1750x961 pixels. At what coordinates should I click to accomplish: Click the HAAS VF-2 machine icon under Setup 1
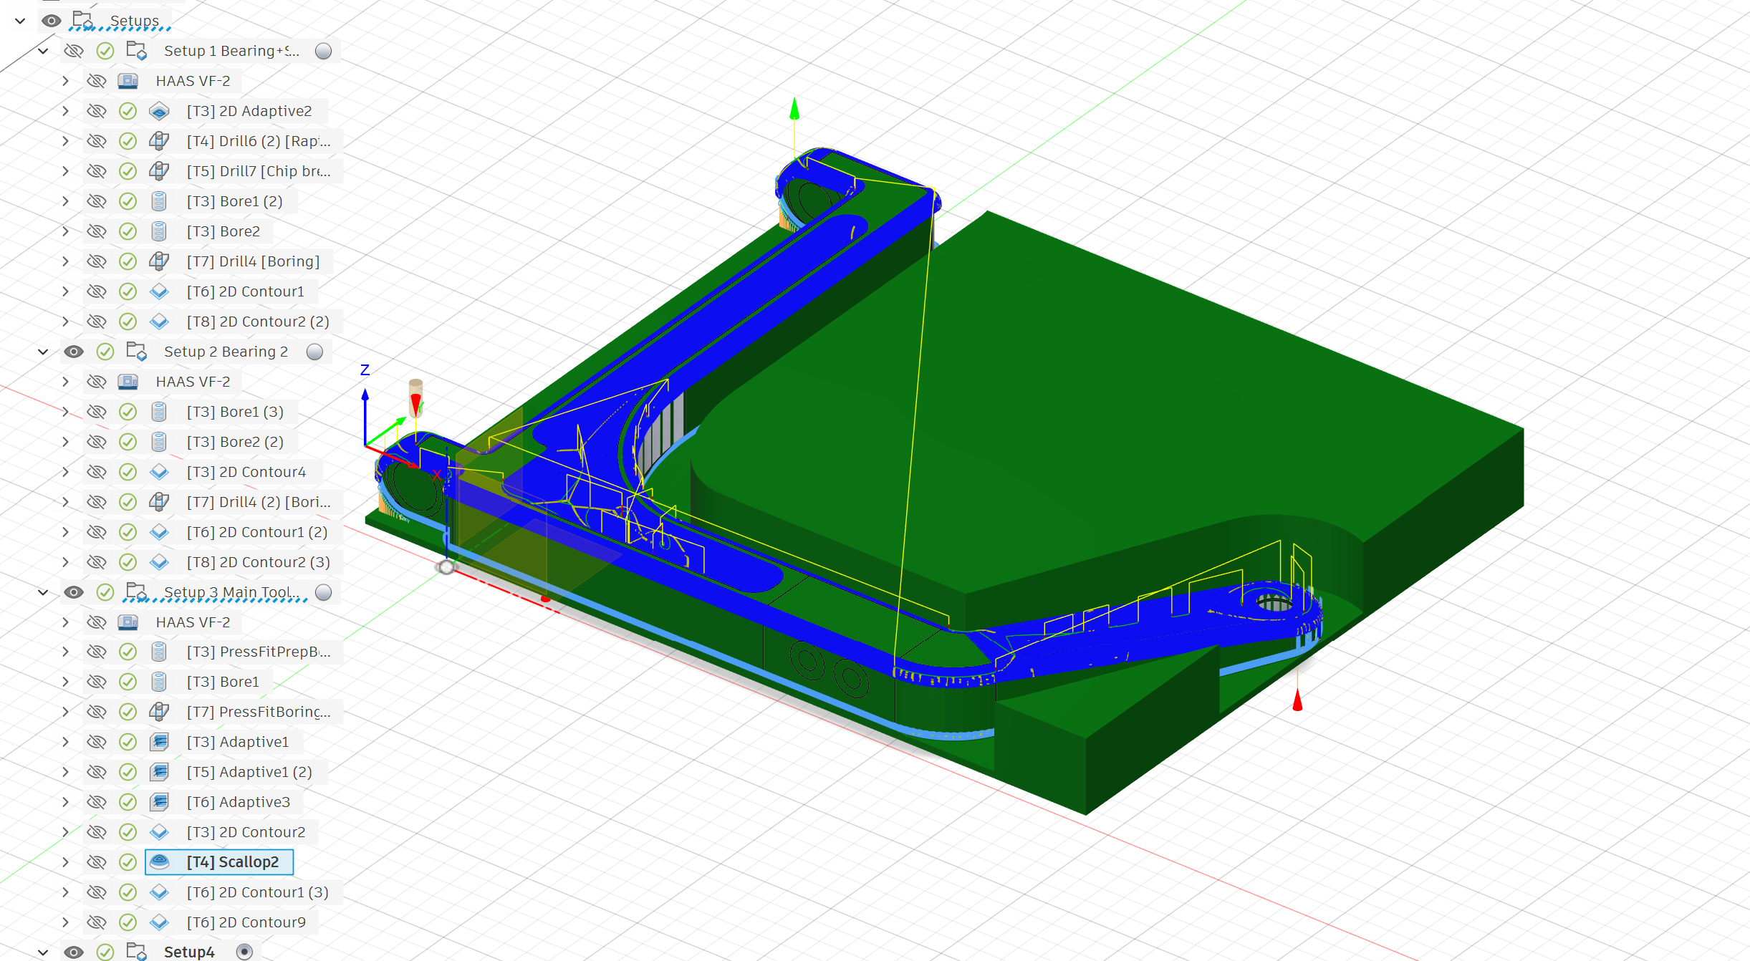[x=128, y=81]
